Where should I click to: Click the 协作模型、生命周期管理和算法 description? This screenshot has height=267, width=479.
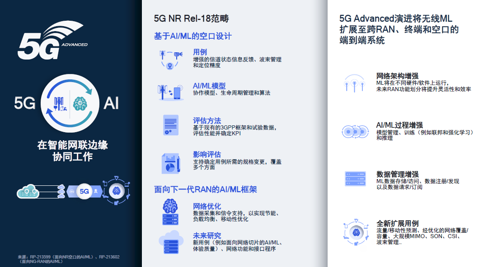point(231,93)
